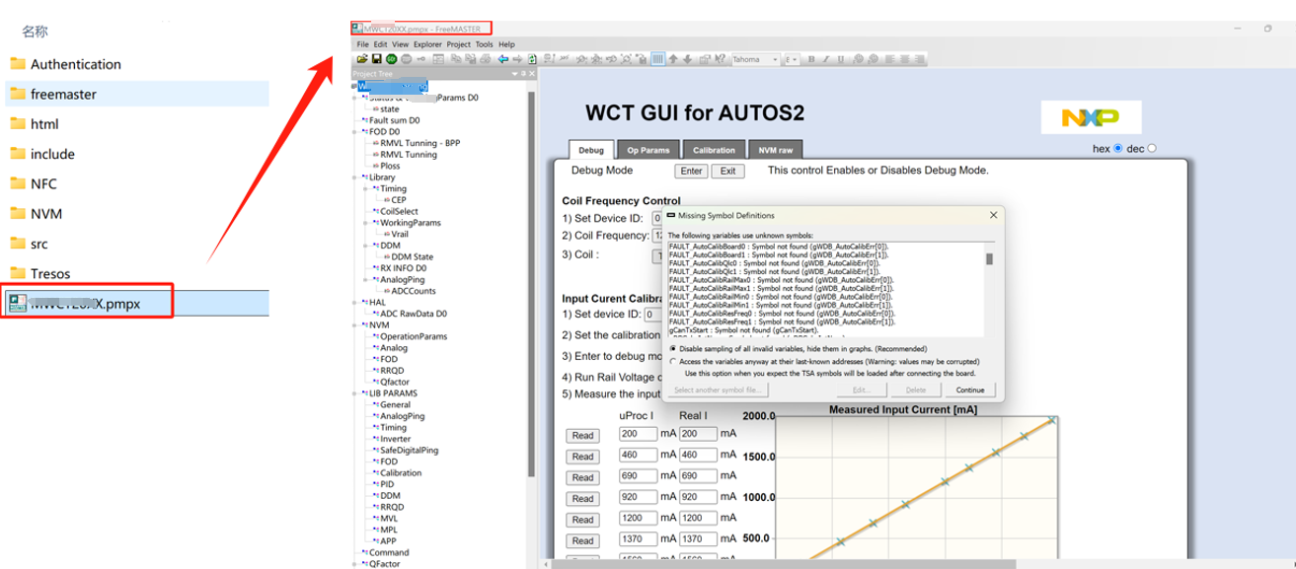
Task: Open the Explorer menu
Action: pyautogui.click(x=427, y=44)
